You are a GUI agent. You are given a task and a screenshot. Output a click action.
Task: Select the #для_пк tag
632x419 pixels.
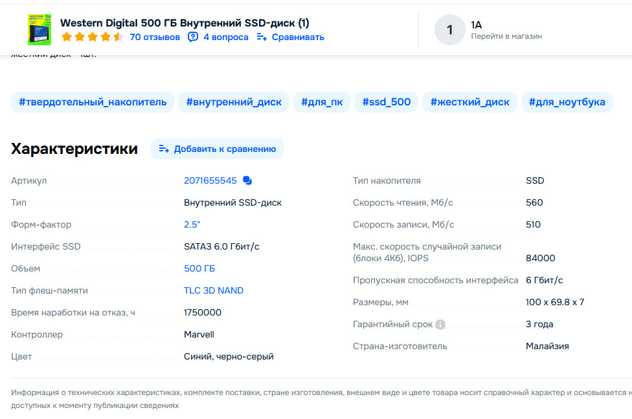pos(322,102)
